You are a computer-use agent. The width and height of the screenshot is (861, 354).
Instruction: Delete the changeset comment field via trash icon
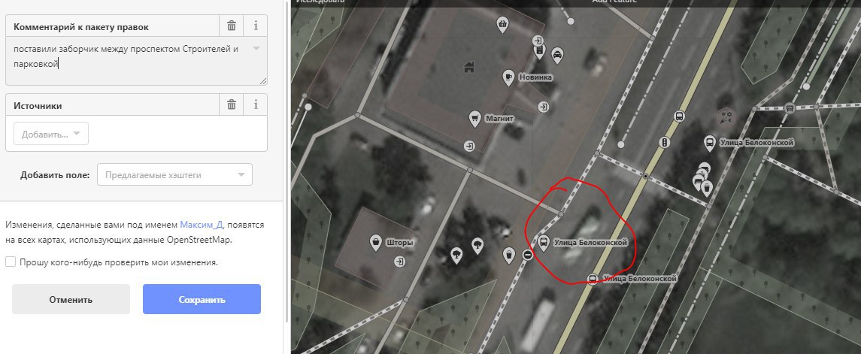232,26
